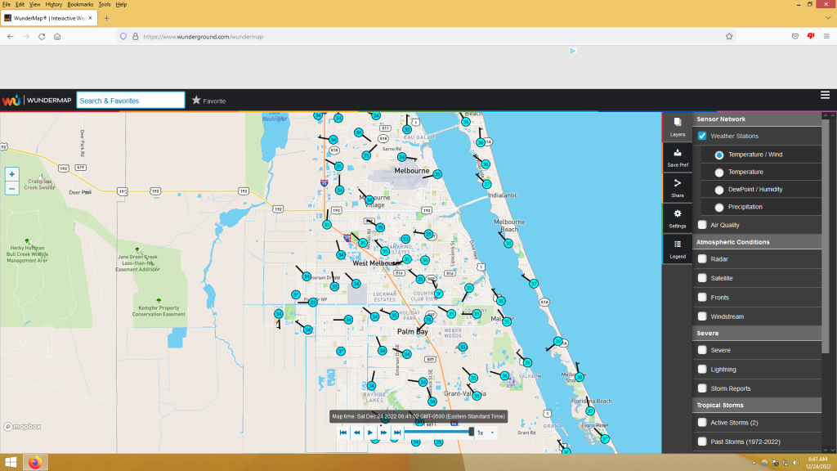Open the 1x playback speed dropdown
This screenshot has width=837, height=471.
486,433
